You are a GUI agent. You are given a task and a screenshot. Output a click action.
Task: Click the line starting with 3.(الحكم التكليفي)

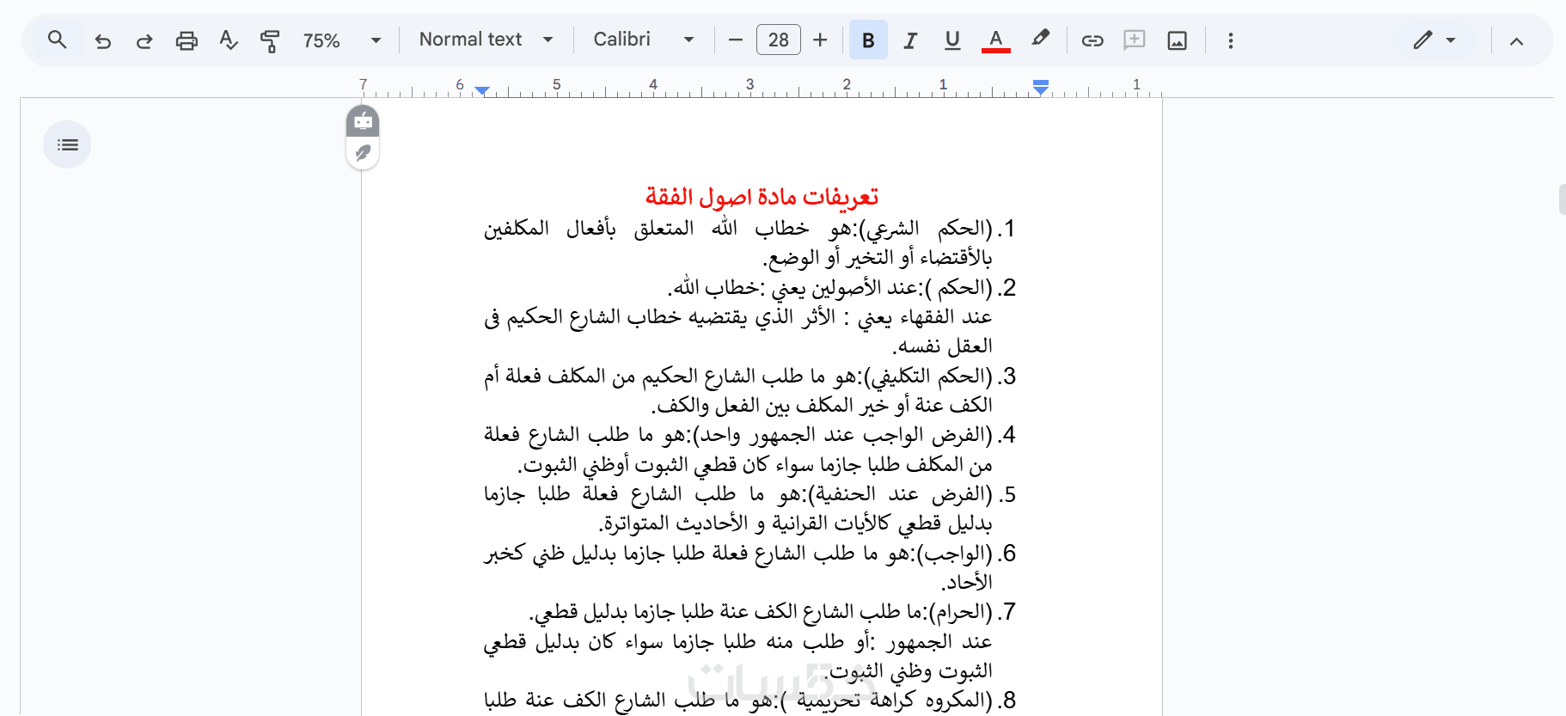pos(749,376)
